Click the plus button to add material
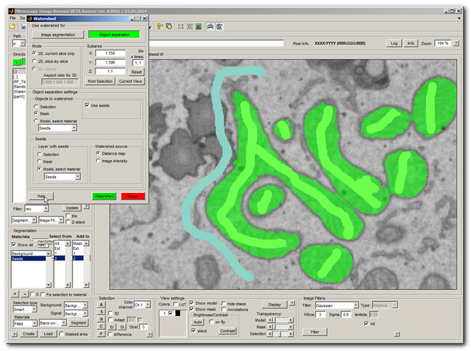This screenshot has width=471, height=351. [16, 293]
